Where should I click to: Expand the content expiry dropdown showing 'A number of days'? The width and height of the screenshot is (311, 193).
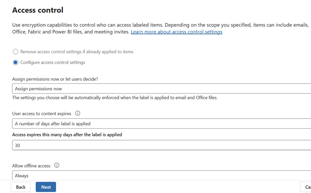tap(161, 124)
